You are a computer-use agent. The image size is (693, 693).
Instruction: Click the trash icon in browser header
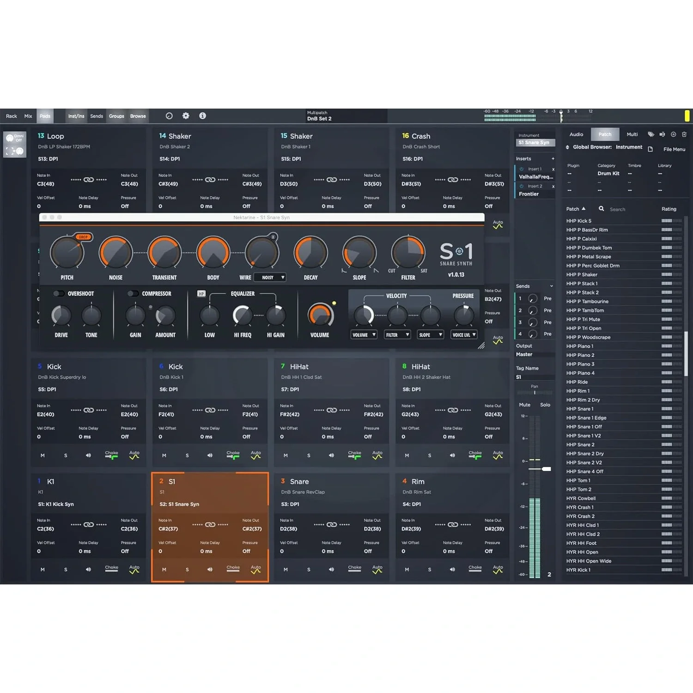point(684,134)
